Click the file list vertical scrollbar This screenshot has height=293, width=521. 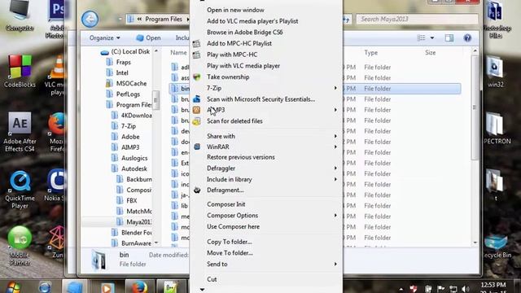pyautogui.click(x=475, y=107)
